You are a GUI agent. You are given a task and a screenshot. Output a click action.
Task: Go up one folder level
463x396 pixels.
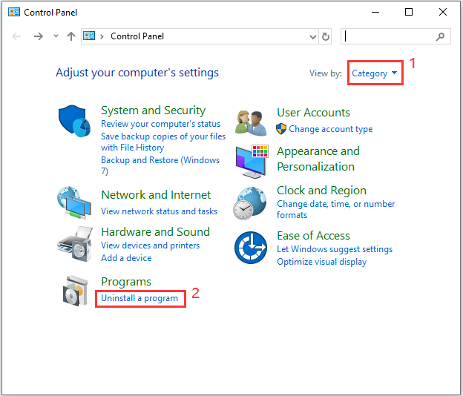coord(71,36)
